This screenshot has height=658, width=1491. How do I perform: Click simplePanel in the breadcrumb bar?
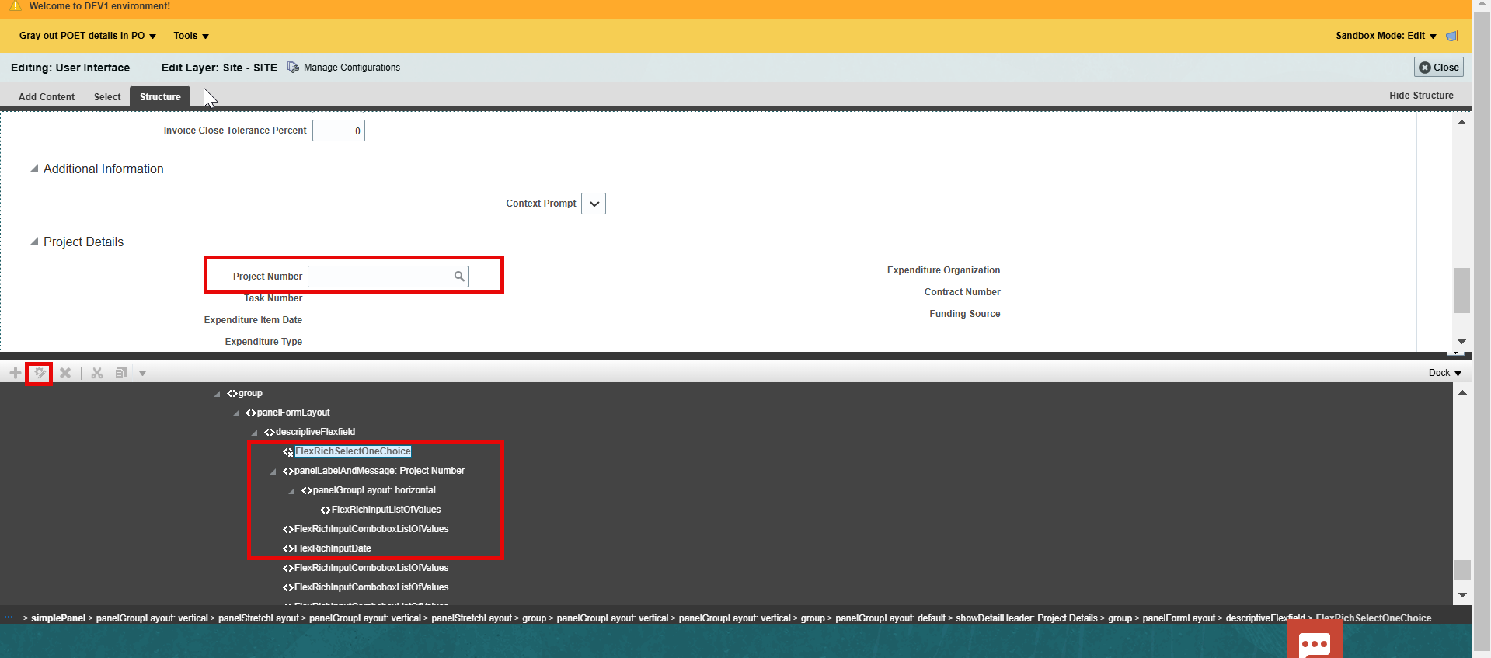coord(58,618)
